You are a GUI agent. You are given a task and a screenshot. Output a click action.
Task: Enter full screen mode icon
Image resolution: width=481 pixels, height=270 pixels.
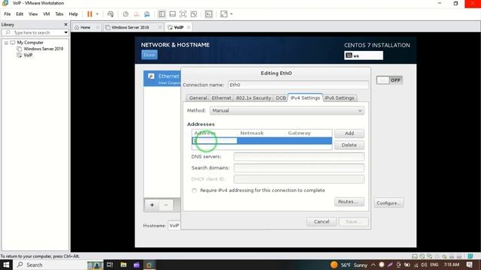click(183, 14)
